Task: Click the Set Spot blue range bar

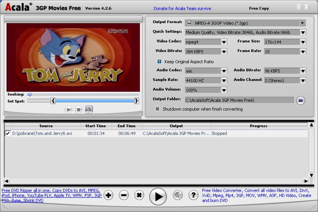Action: click(x=95, y=101)
